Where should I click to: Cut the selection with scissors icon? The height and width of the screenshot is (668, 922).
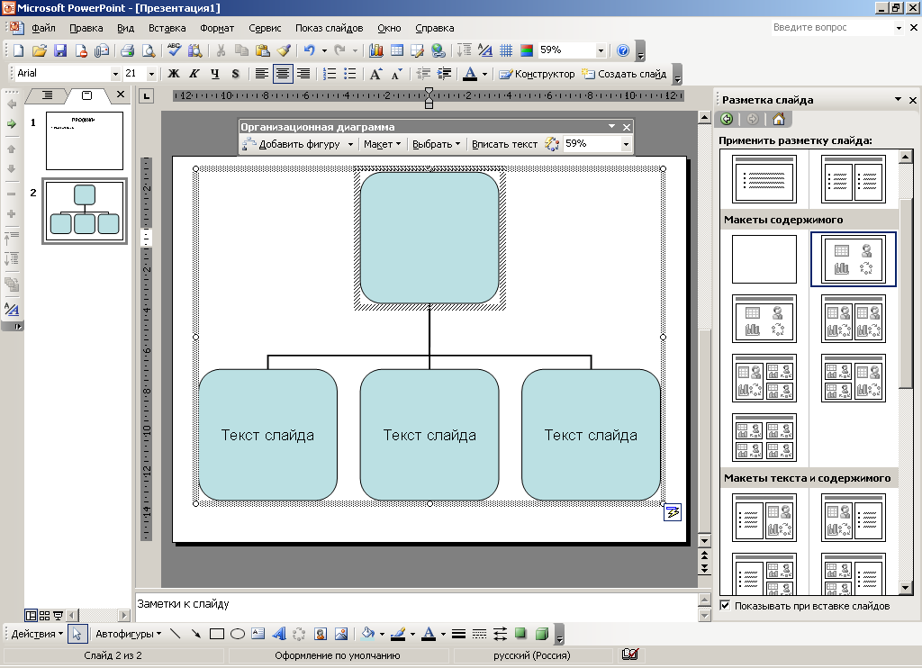click(x=221, y=50)
